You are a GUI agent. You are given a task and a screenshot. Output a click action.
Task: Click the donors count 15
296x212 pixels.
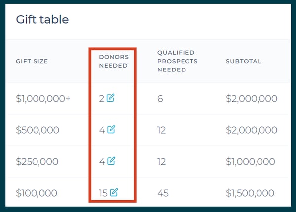click(103, 193)
